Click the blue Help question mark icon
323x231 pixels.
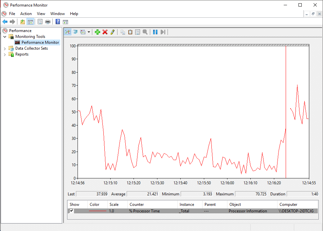click(x=58, y=22)
